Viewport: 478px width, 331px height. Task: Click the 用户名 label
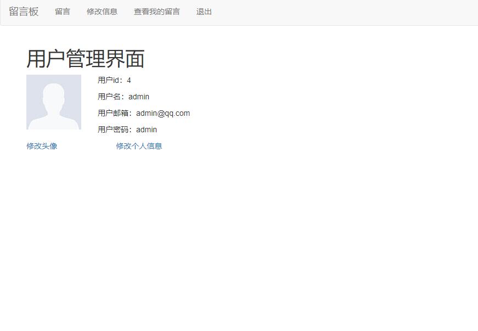pos(109,97)
